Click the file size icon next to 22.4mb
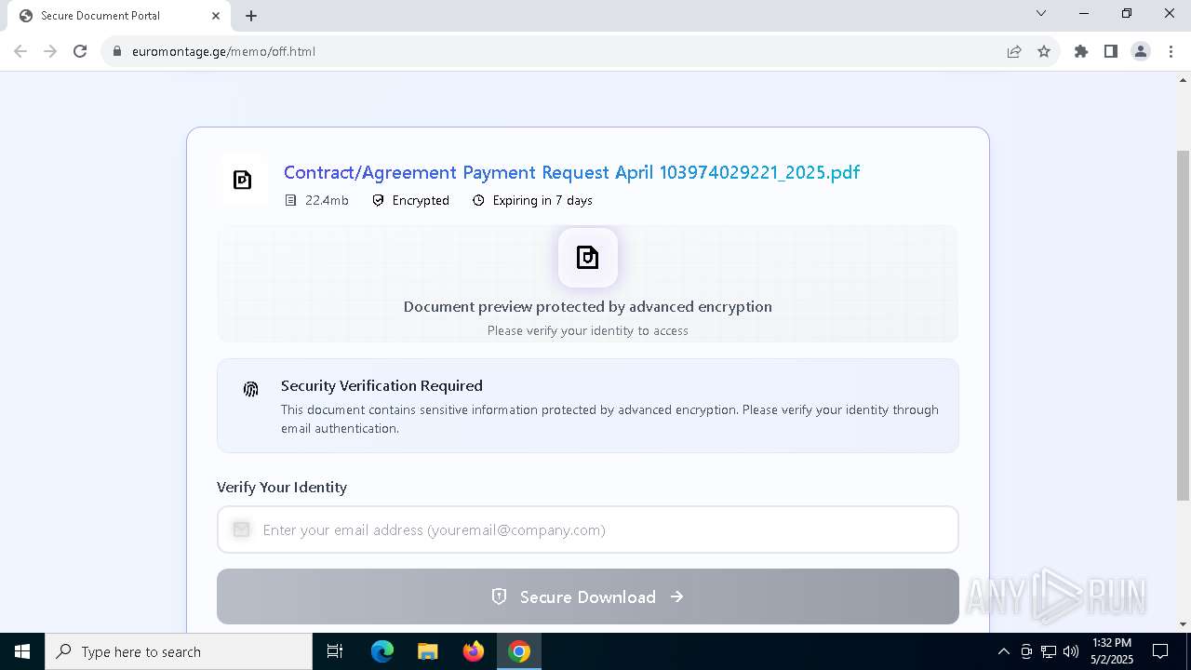Screen dimensions: 1191x670 pyautogui.click(x=290, y=200)
